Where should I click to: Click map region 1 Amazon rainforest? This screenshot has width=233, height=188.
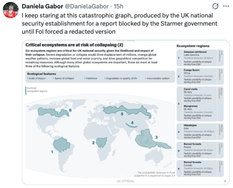point(62,145)
